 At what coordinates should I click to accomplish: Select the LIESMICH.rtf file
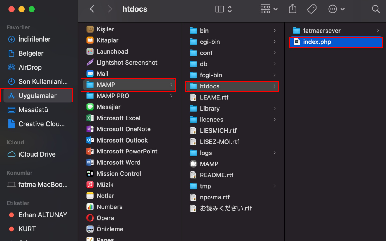(x=232, y=130)
